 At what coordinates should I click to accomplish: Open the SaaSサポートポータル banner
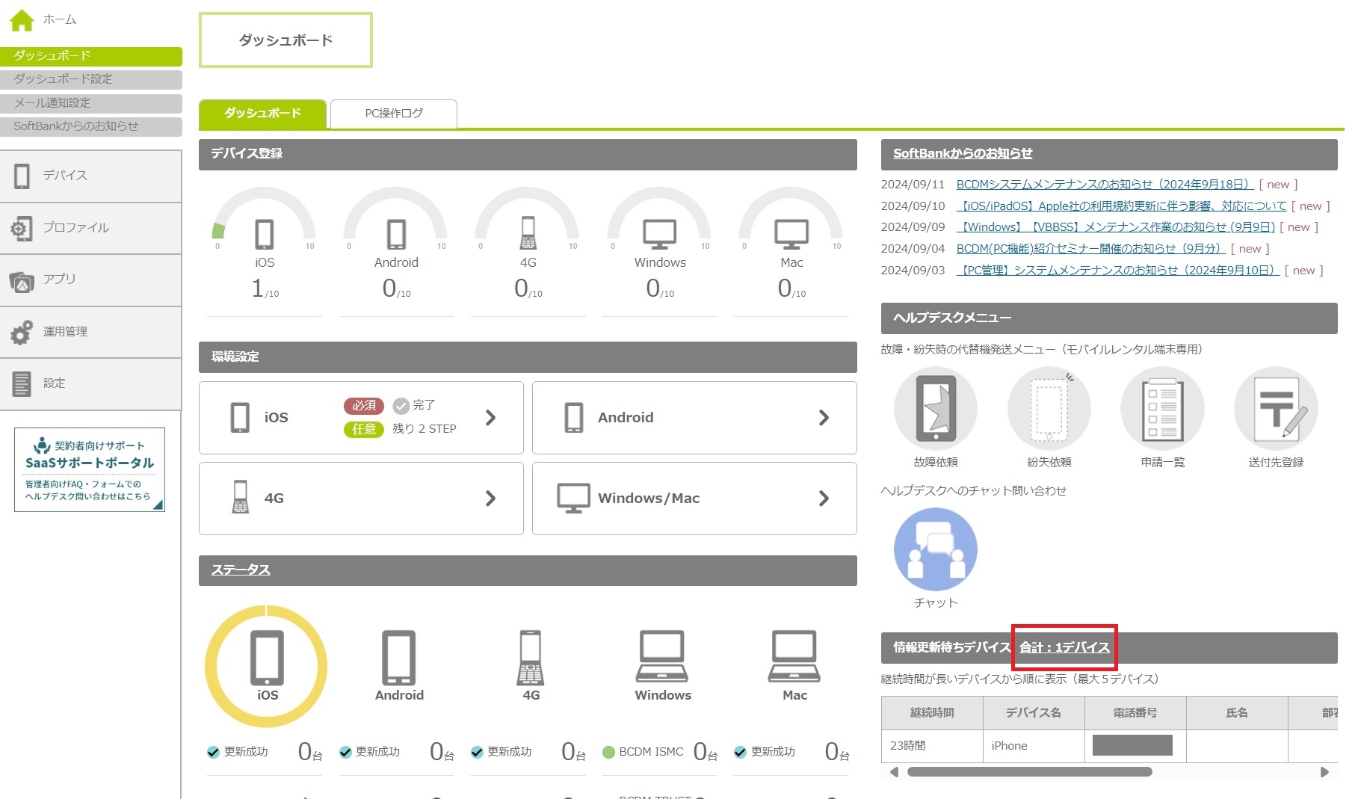(90, 469)
